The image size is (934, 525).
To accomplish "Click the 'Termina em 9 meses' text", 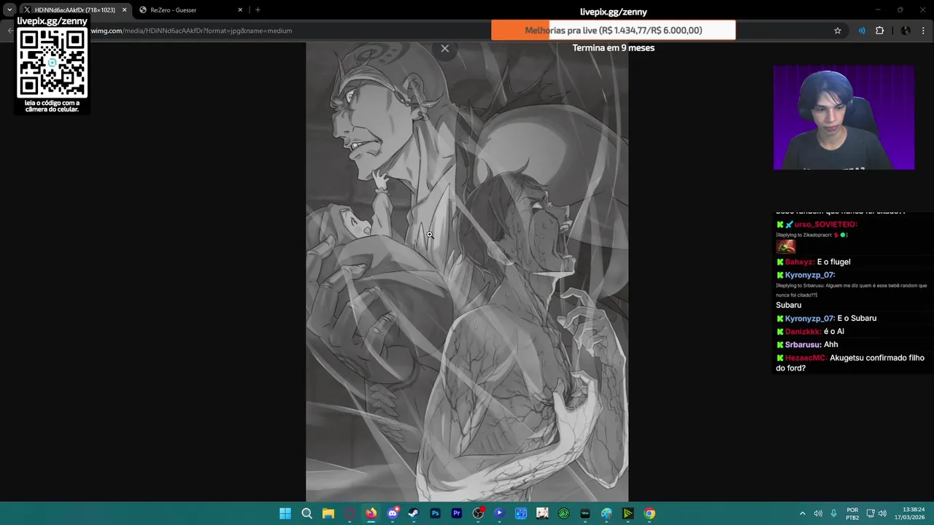I will click(x=613, y=48).
